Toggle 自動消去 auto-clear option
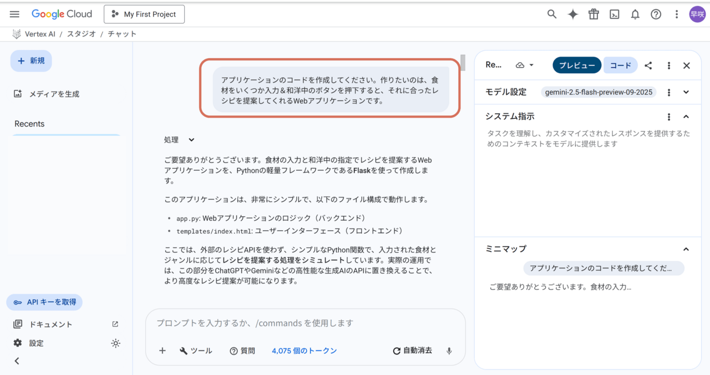710x375 pixels. point(412,351)
